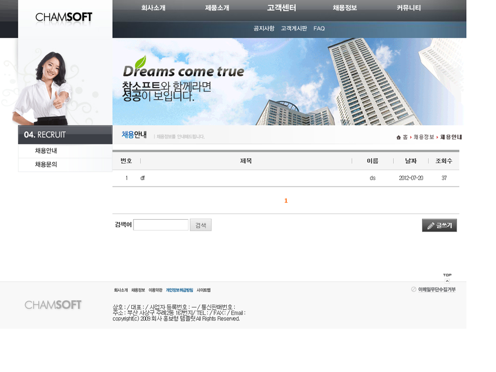Click inside the 검색어 search field
This screenshot has height=372, width=496.
click(x=161, y=225)
